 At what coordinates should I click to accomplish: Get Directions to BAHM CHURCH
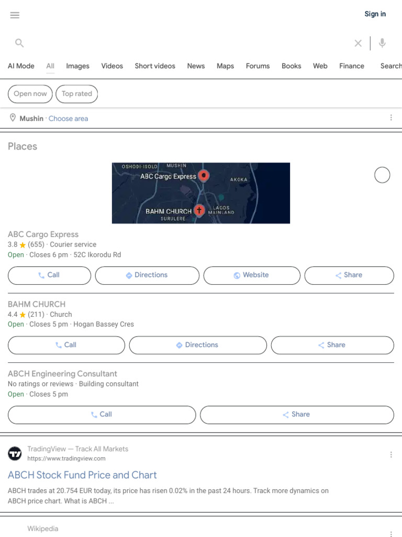tap(198, 345)
